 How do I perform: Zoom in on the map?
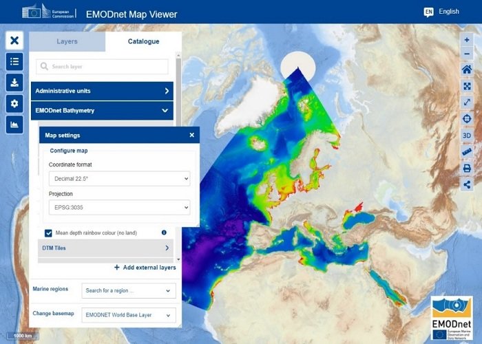point(467,40)
